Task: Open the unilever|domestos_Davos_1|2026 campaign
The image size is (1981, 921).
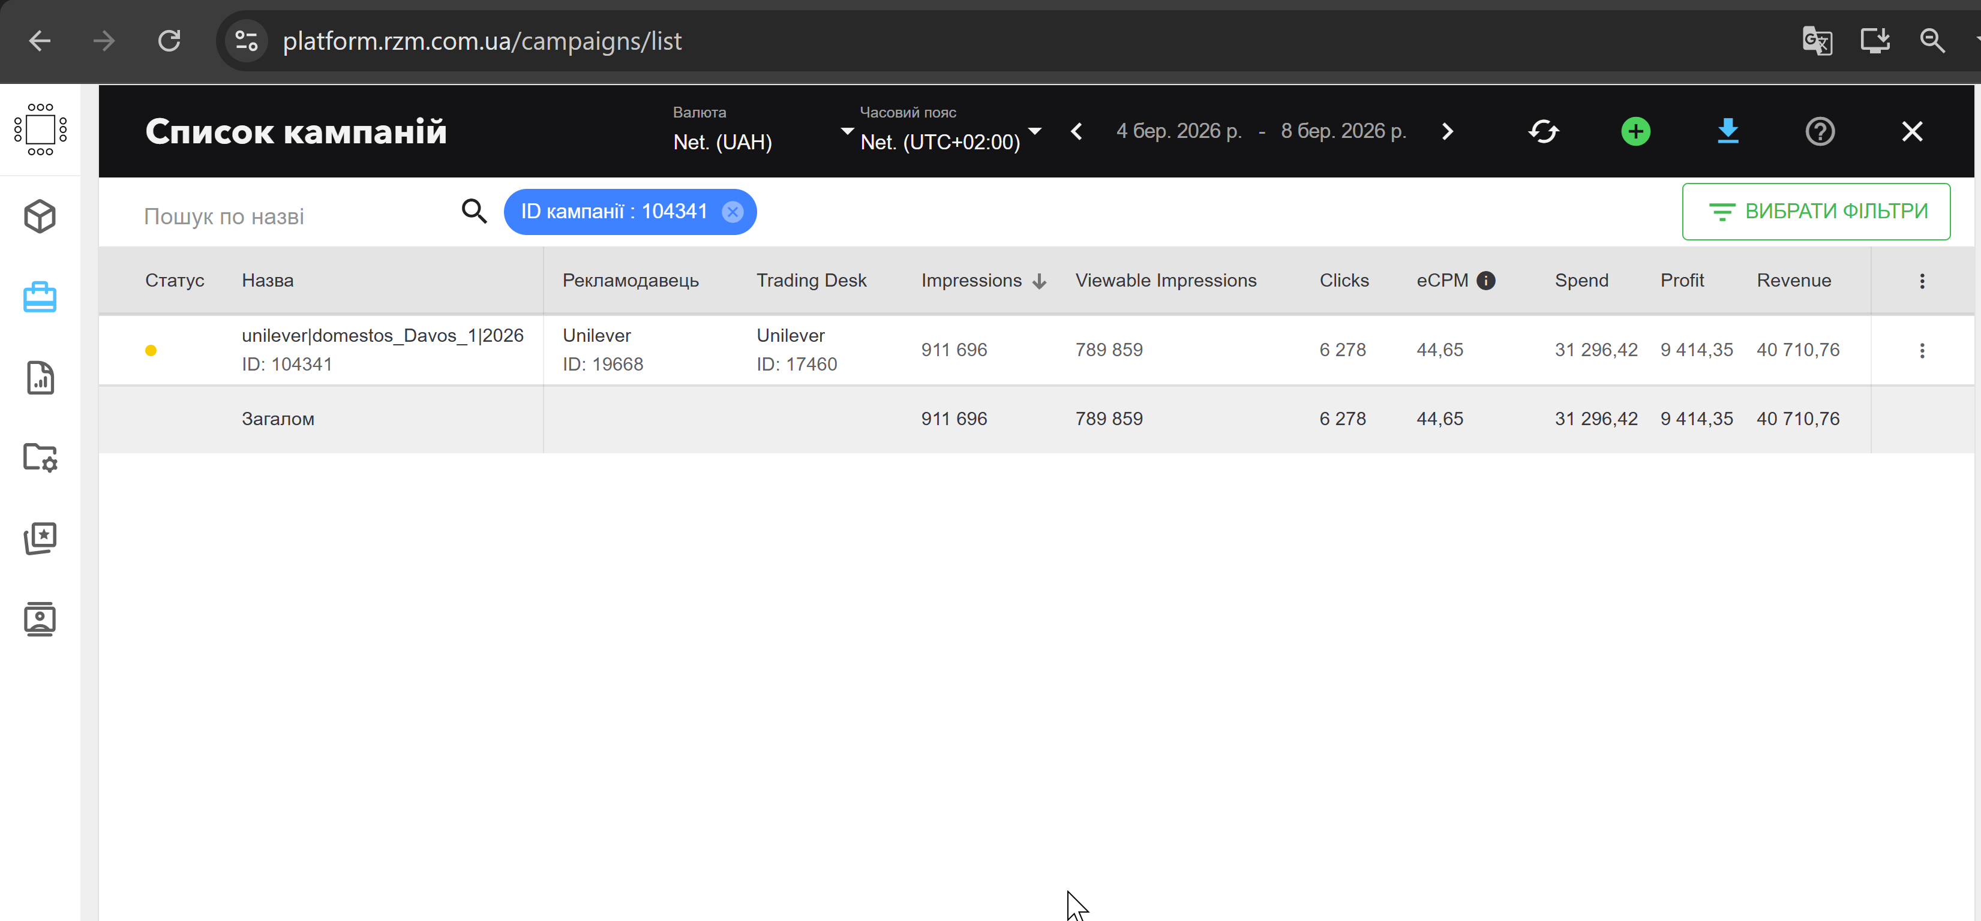Action: click(382, 335)
